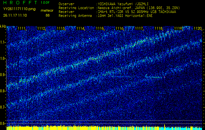Click the 0.8 kHz axis label

(x=3, y=91)
